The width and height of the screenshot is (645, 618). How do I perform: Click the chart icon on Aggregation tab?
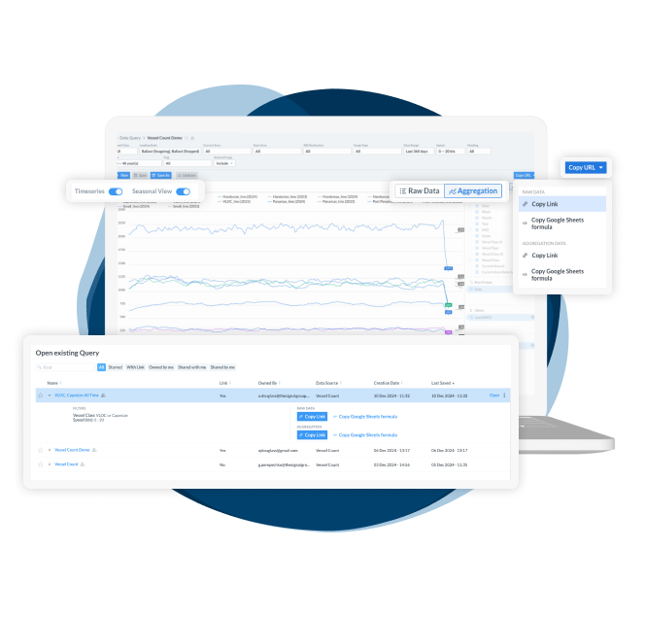click(453, 191)
